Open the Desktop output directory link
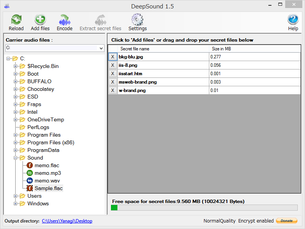This screenshot has height=229, width=305. tap(67, 221)
